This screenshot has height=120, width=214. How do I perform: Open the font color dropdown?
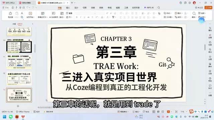(x=102, y=17)
